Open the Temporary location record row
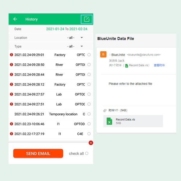This screenshot has width=181, height=181. (x=50, y=114)
